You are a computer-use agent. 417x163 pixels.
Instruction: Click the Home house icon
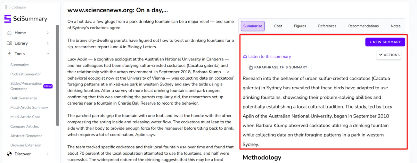tap(9, 33)
